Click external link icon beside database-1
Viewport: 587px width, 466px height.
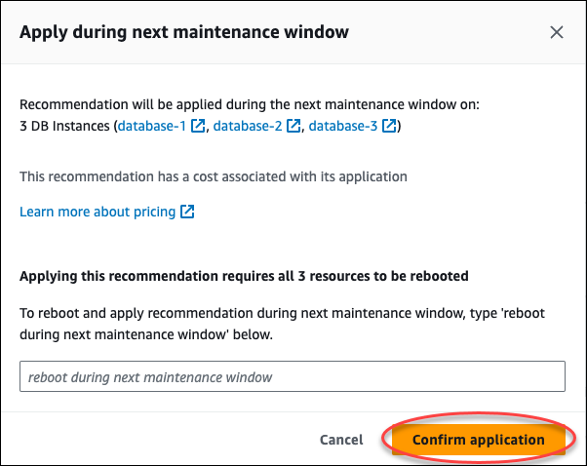tap(198, 126)
